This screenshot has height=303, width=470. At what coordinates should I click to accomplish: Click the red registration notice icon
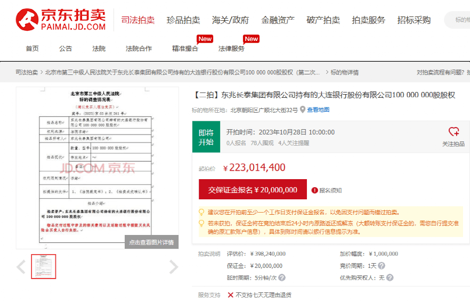pyautogui.click(x=315, y=190)
